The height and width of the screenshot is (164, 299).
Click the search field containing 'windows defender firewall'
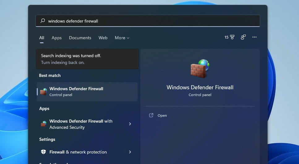(x=148, y=21)
